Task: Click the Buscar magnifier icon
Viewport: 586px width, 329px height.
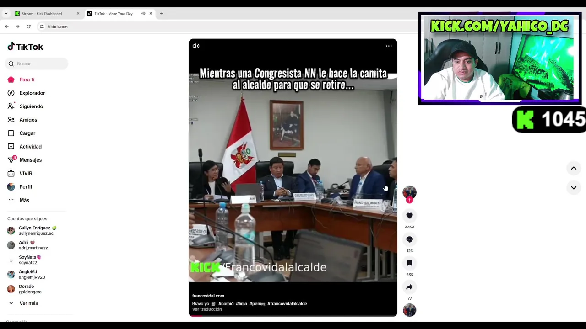Action: tap(11, 64)
